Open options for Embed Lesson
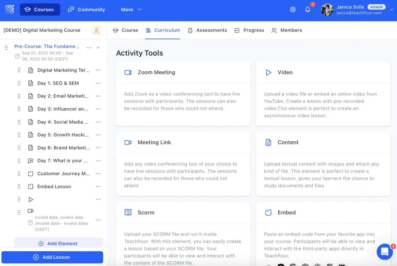 click(98, 187)
